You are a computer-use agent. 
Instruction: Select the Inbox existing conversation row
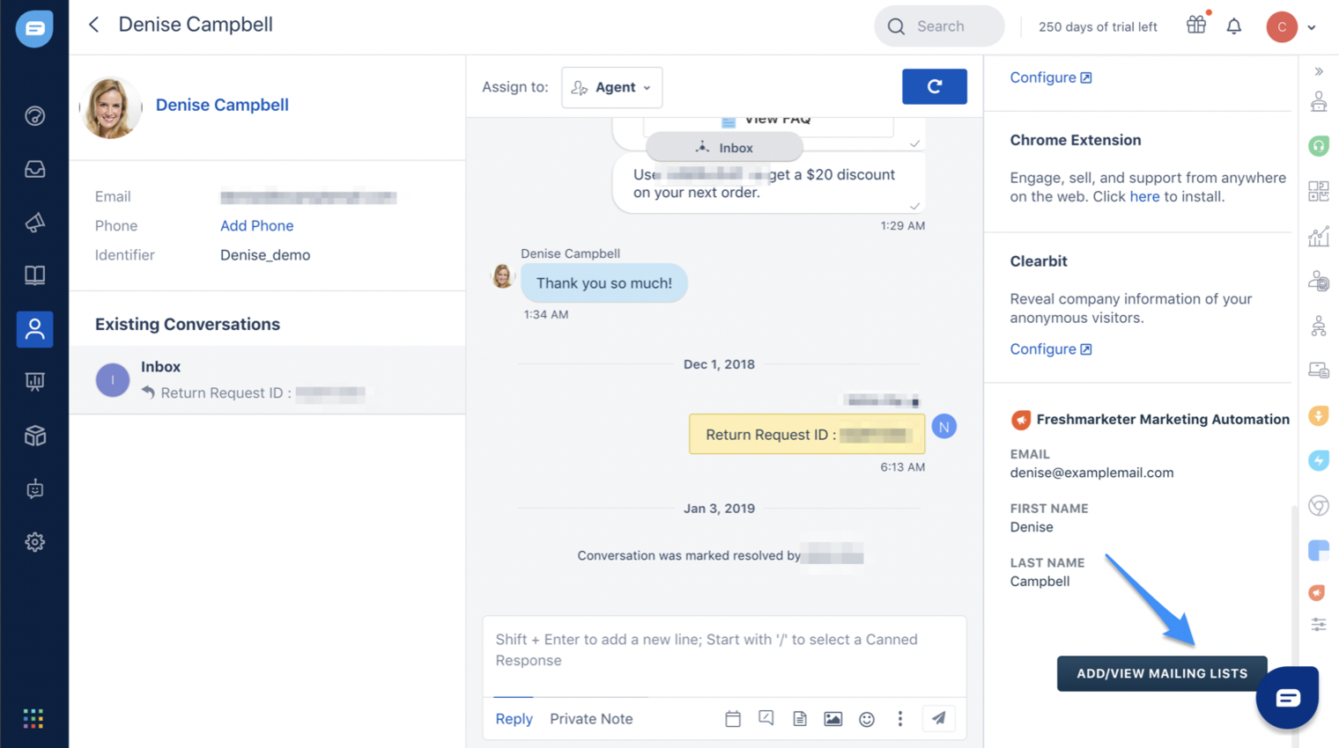point(268,379)
